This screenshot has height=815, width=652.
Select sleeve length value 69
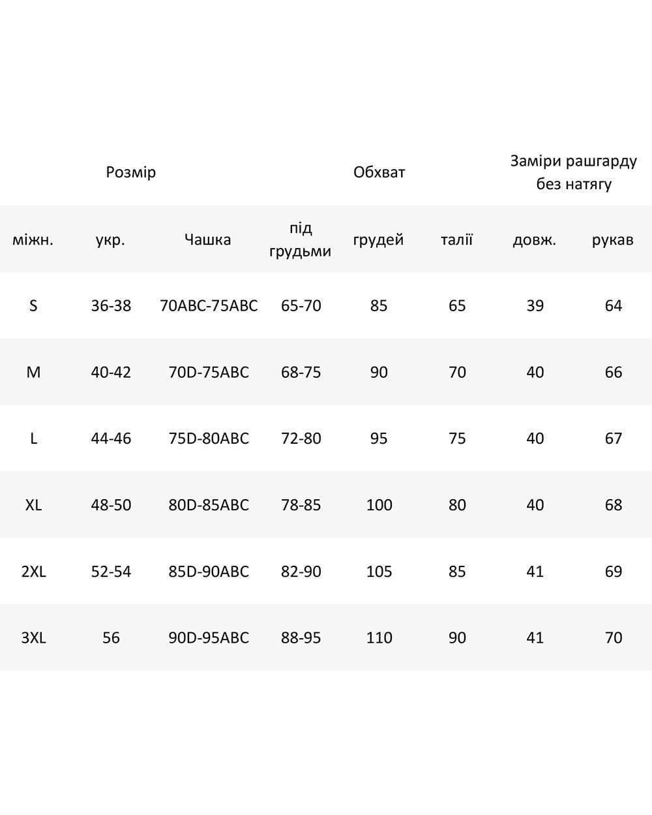coord(614,571)
